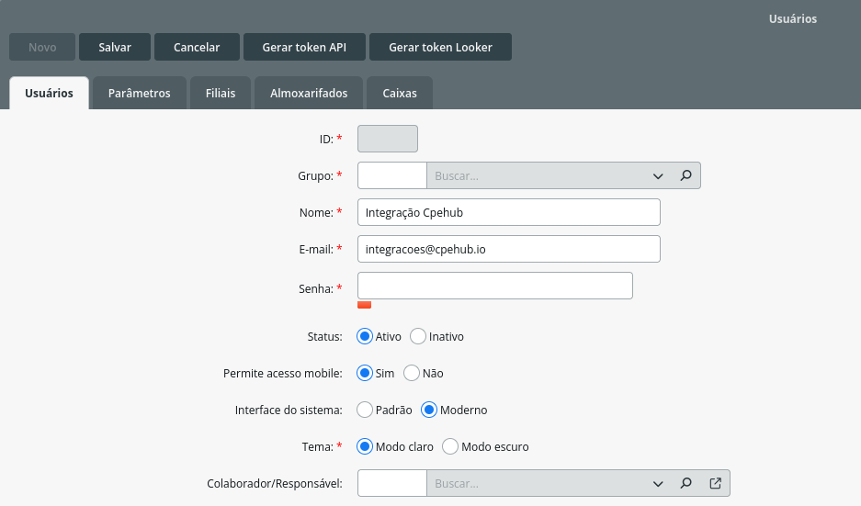This screenshot has height=506, width=861.
Task: Go to the Filiais tab
Action: point(221,93)
